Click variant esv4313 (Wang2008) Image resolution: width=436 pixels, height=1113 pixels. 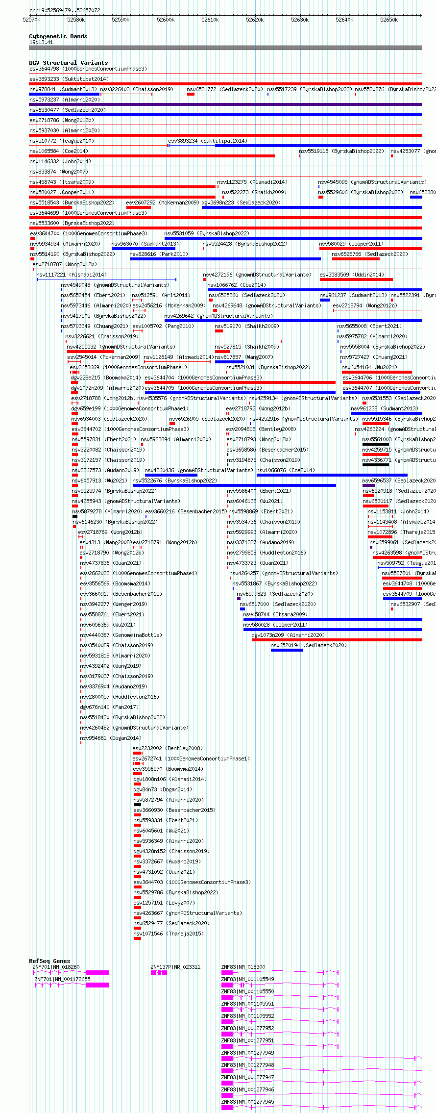(x=105, y=542)
